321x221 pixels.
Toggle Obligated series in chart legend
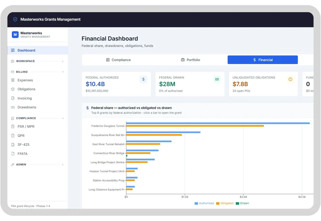[x=224, y=203]
